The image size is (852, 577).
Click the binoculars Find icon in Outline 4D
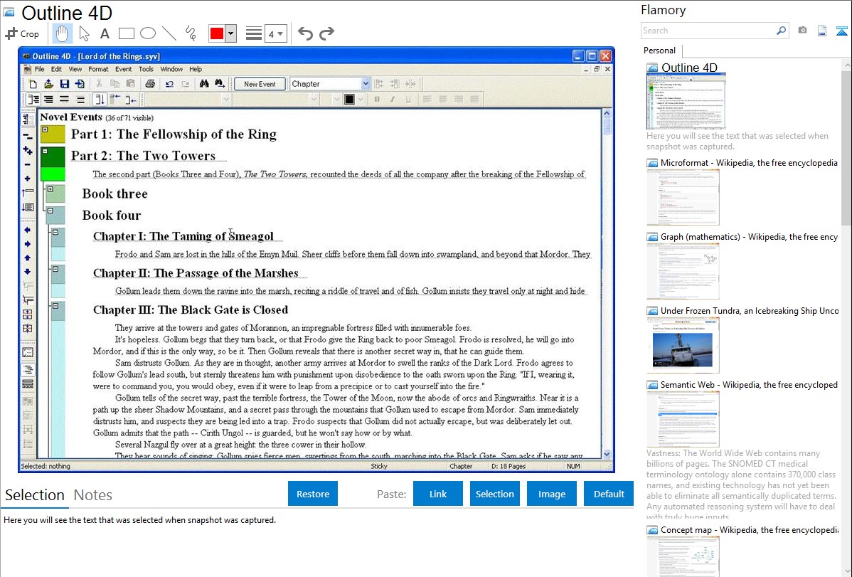click(x=204, y=84)
